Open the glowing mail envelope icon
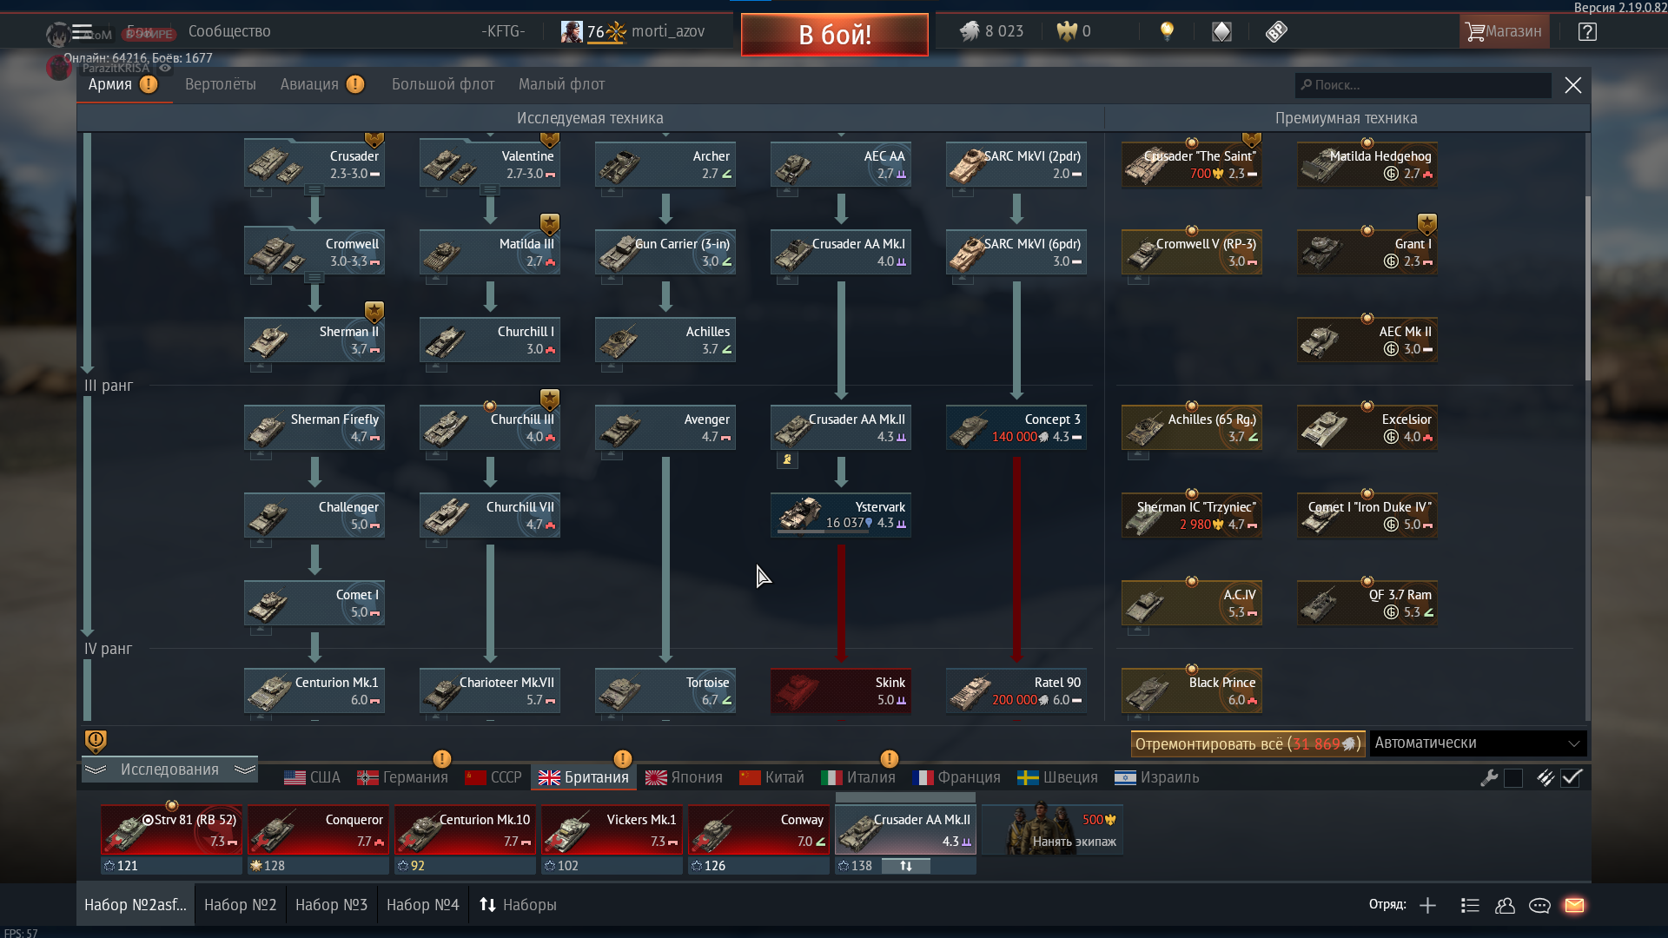 coord(1574,906)
